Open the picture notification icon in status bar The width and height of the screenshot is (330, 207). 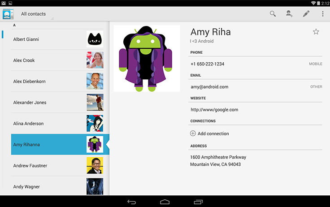(x=10, y=3)
